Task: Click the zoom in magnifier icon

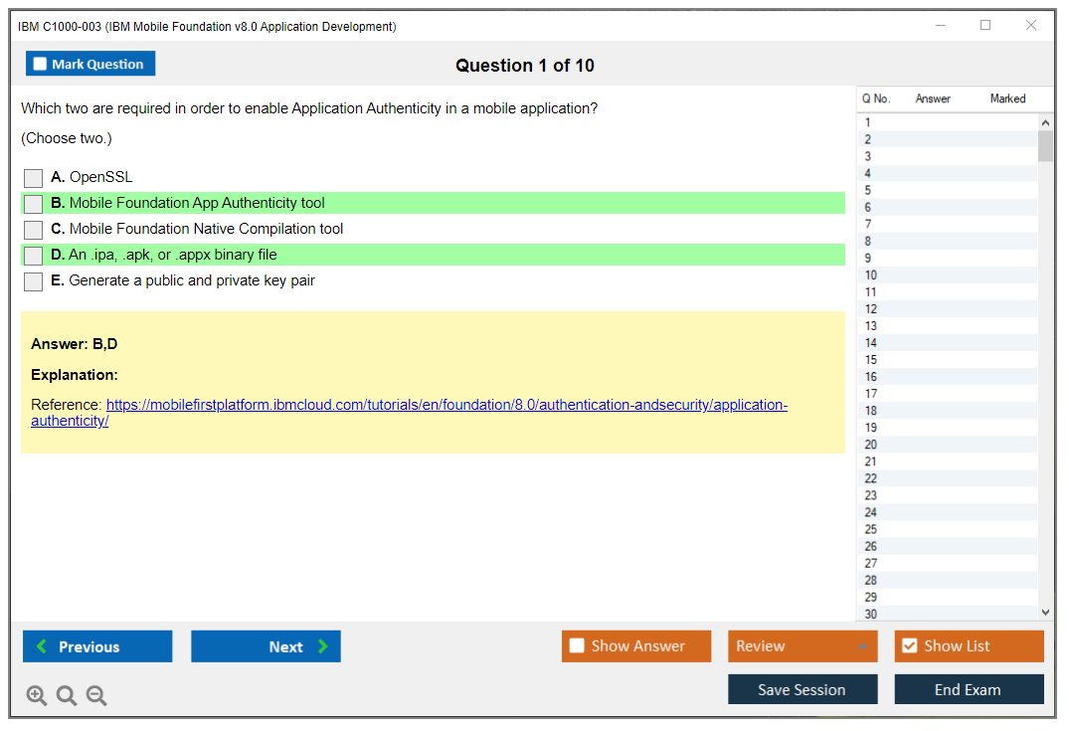Action: coord(37,695)
